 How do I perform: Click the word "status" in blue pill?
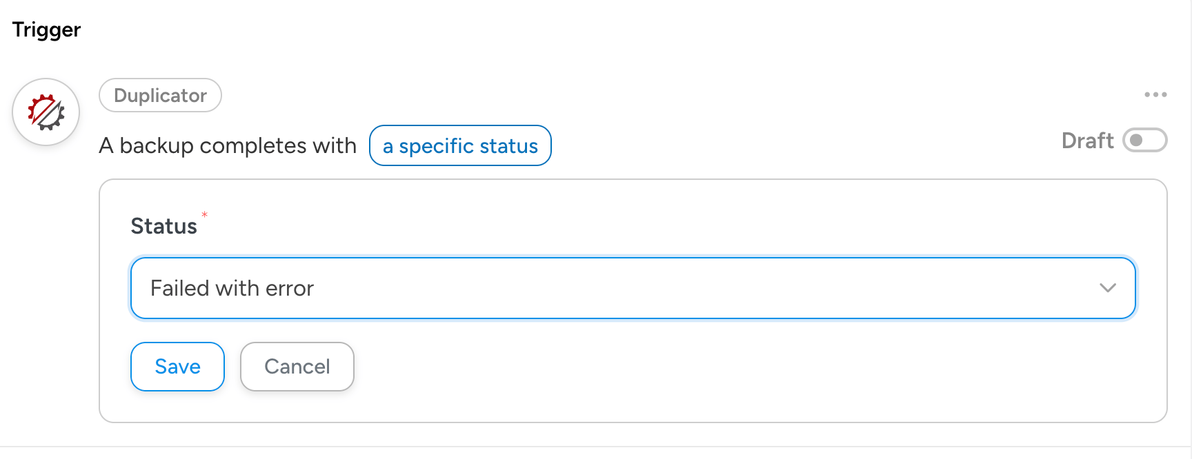click(x=508, y=146)
